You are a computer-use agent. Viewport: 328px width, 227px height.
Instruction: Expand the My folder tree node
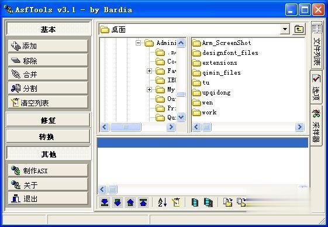pyautogui.click(x=149, y=90)
